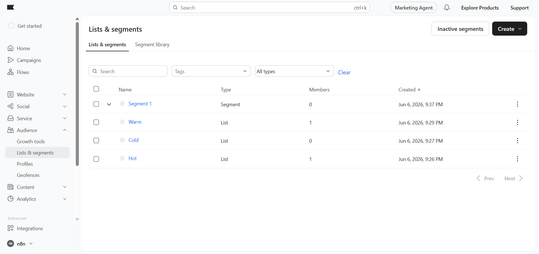The width and height of the screenshot is (539, 254).
Task: Open more options for Segment 1 row
Action: [517, 104]
